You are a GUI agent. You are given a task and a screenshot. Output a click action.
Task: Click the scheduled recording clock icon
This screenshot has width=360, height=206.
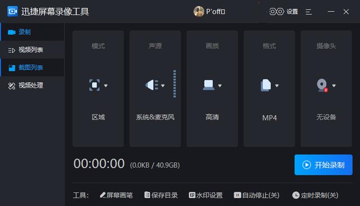pyautogui.click(x=296, y=195)
